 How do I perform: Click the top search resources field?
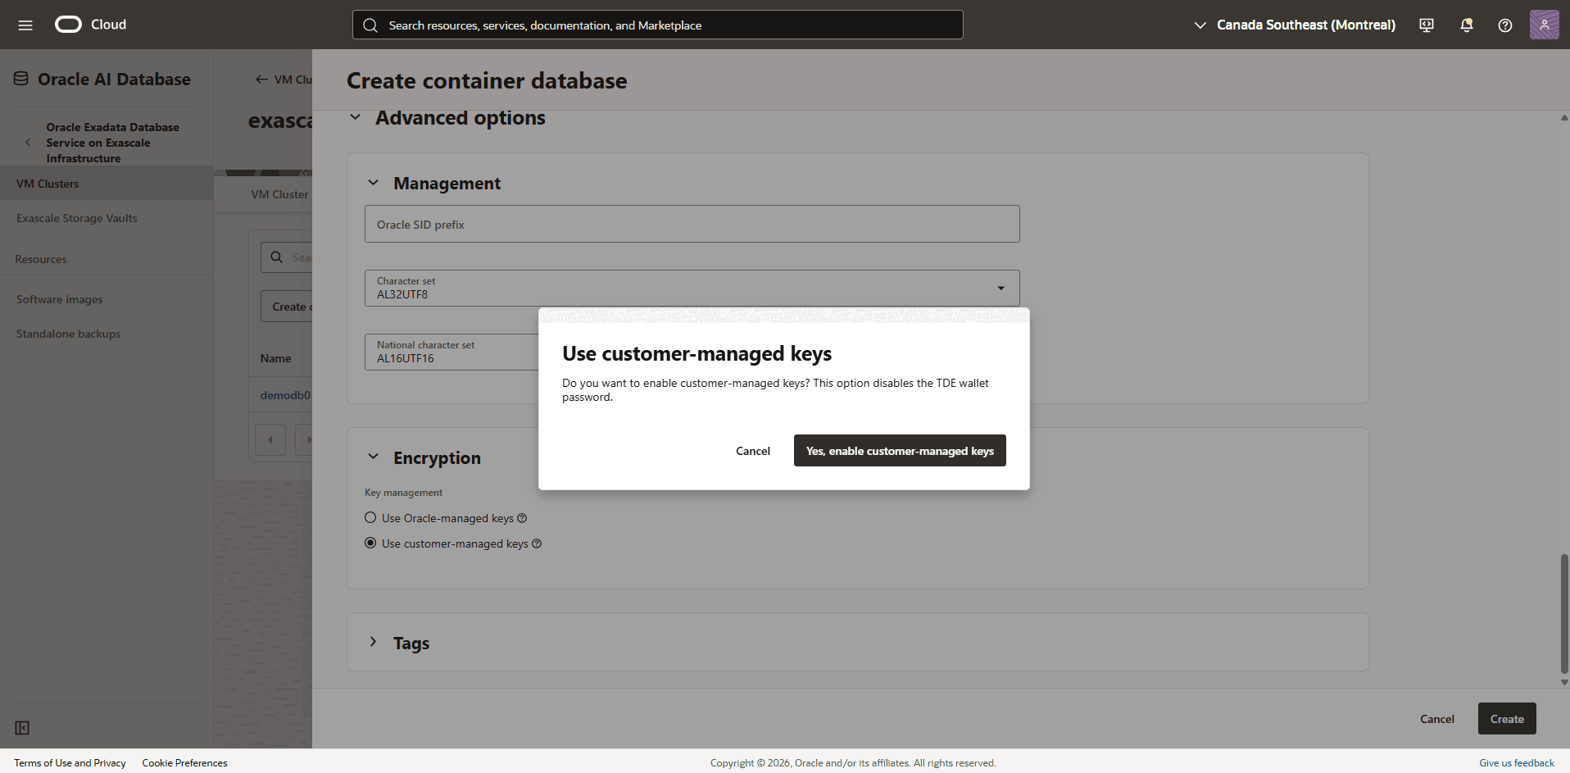coord(658,25)
